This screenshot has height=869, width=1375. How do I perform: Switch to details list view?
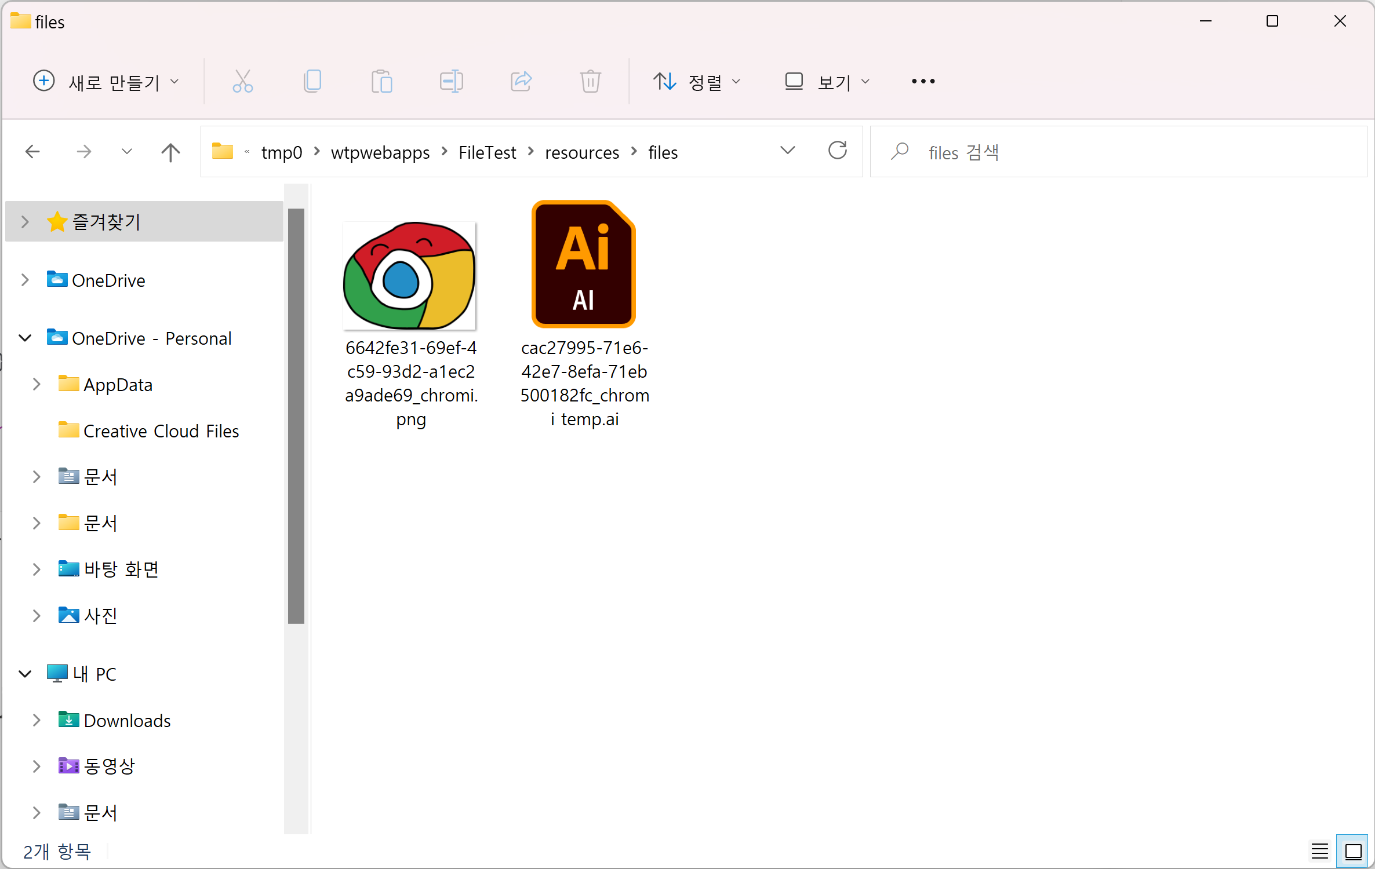[x=1319, y=851]
